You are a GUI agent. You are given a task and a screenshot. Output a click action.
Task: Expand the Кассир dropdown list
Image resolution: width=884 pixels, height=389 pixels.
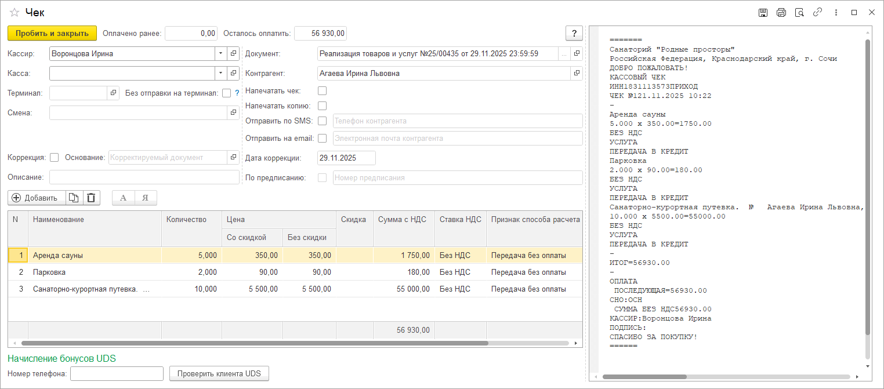pos(220,54)
